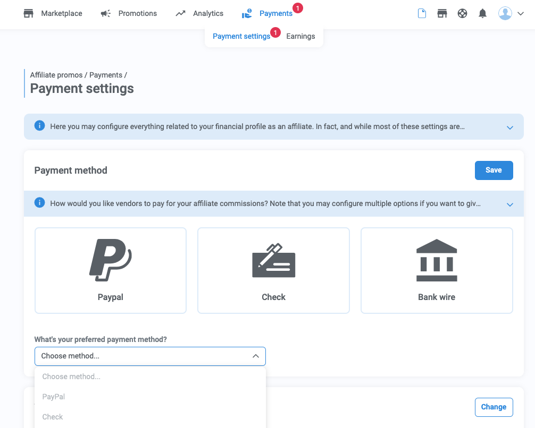Switch to the Earnings tab
Screen dimensions: 535x428
[300, 37]
